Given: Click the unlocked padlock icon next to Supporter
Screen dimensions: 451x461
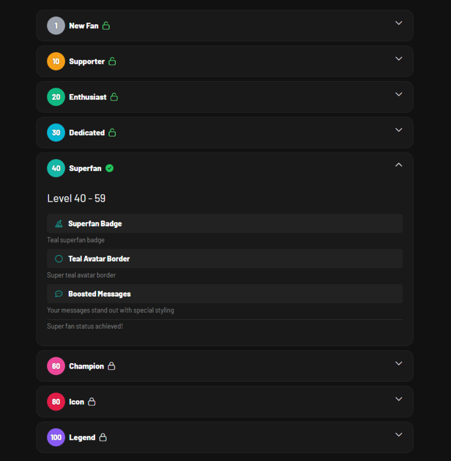Looking at the screenshot, I should pyautogui.click(x=112, y=61).
